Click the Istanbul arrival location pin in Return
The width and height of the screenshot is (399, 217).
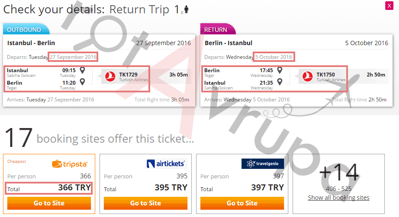click(x=280, y=82)
